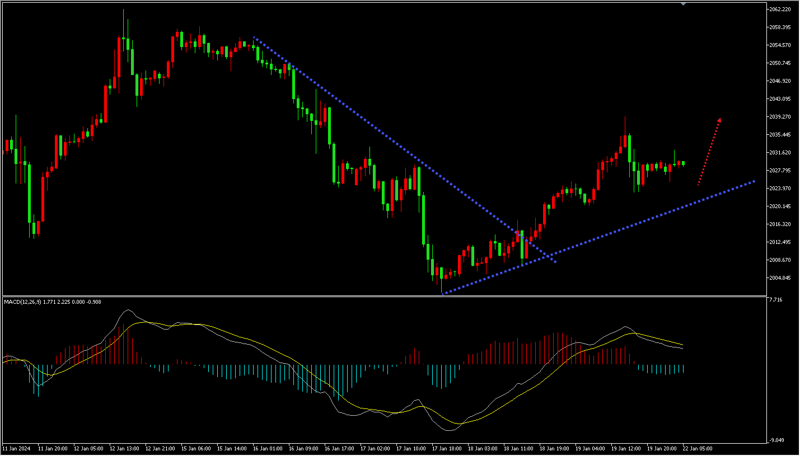
Task: Click price level 2050.745 on the scale
Action: [780, 63]
